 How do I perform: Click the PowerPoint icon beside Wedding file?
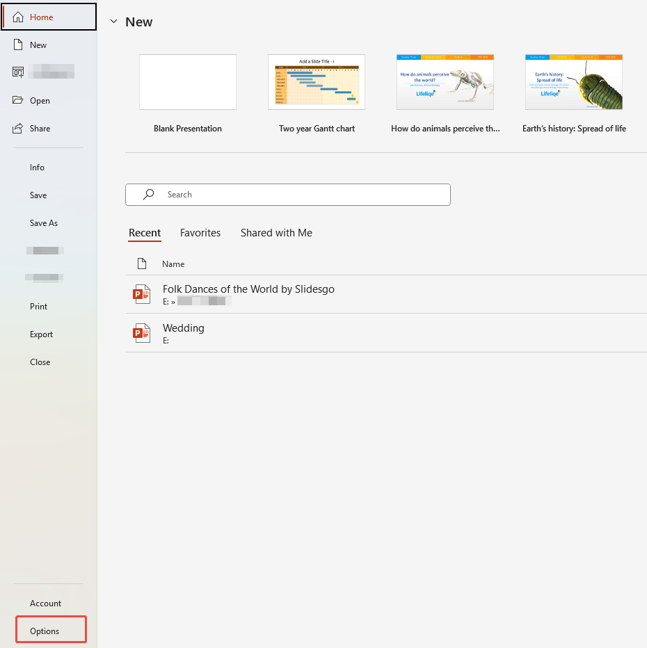(x=141, y=333)
